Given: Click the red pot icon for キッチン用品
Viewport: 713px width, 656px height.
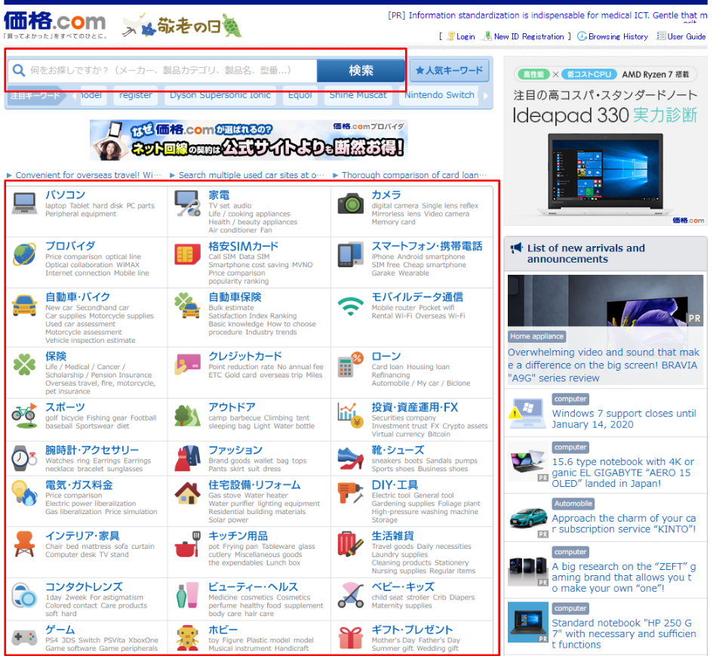Looking at the screenshot, I should click(188, 544).
